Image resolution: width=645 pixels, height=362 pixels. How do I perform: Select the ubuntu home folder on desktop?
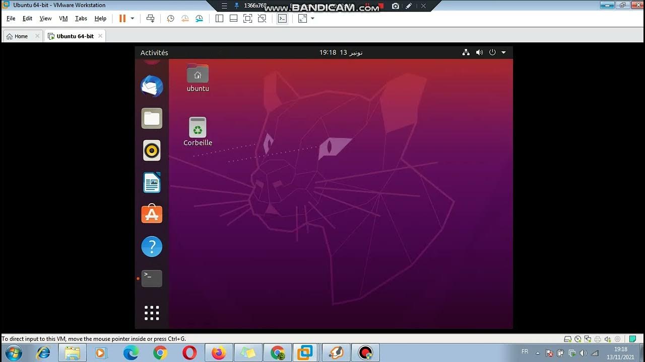(198, 78)
